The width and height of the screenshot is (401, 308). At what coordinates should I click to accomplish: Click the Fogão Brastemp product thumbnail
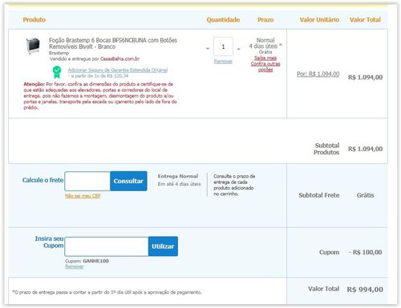33,46
